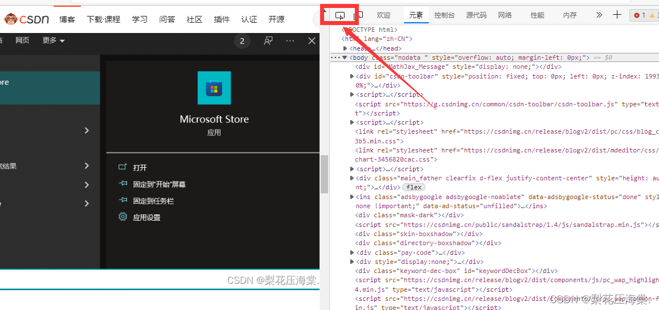Open the three-dot options in search panel
The height and width of the screenshot is (310, 659).
(x=290, y=41)
